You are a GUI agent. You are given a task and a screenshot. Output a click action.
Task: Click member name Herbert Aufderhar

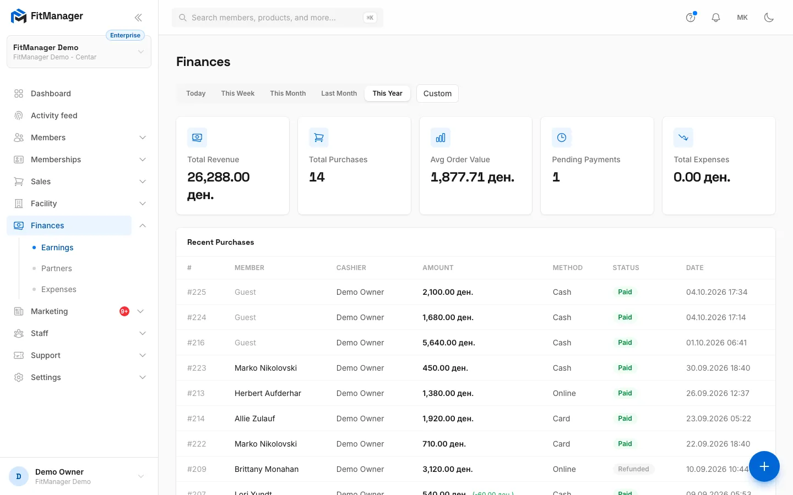click(268, 393)
